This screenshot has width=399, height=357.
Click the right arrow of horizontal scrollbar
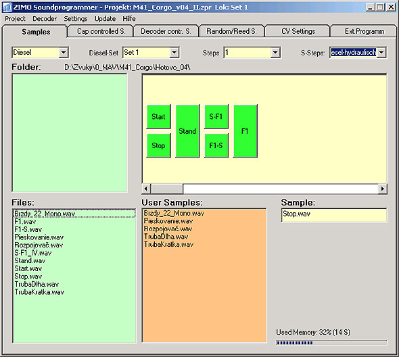point(383,189)
